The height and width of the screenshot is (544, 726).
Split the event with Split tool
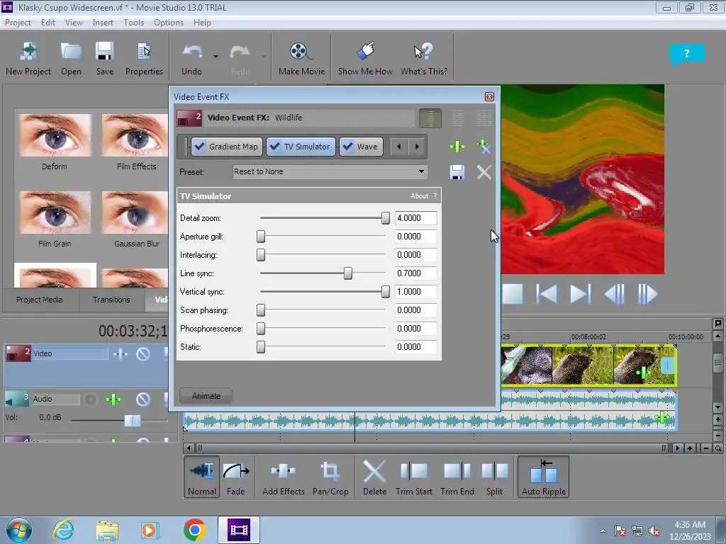click(x=494, y=477)
